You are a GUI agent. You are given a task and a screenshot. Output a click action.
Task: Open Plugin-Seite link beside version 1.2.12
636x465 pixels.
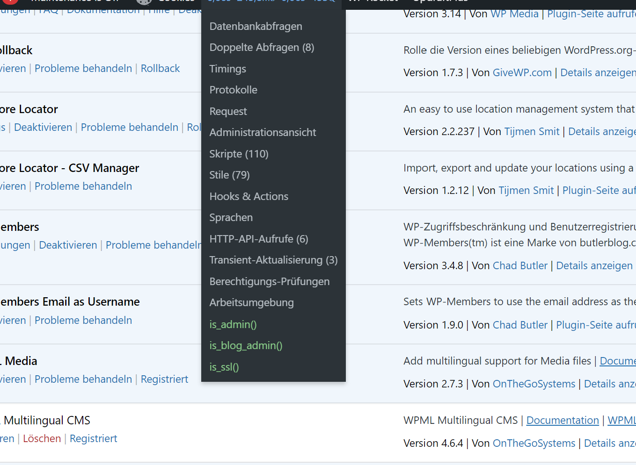click(599, 190)
